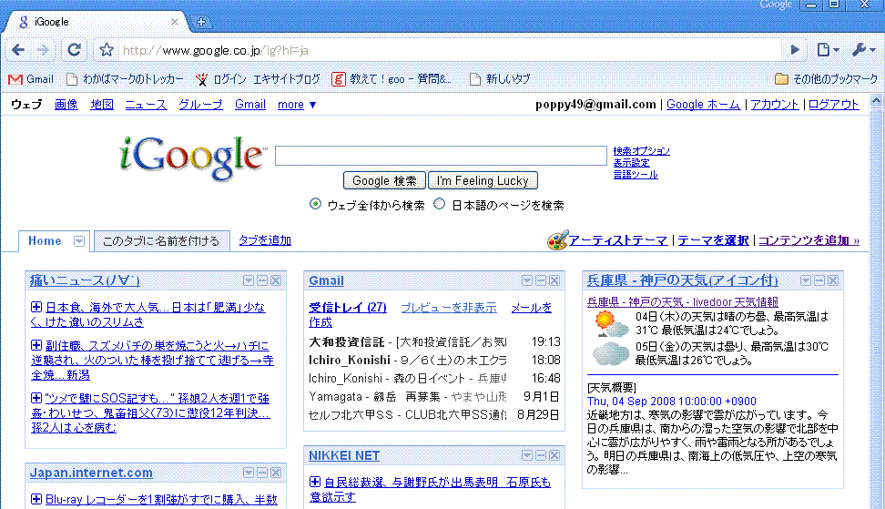Open ニュース in top navigation
The image size is (885, 509).
(146, 105)
